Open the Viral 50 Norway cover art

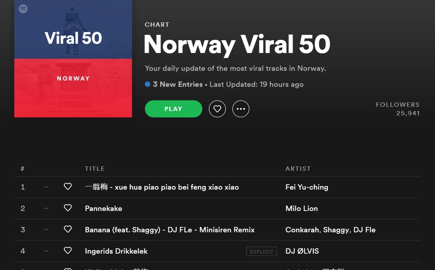point(73,59)
